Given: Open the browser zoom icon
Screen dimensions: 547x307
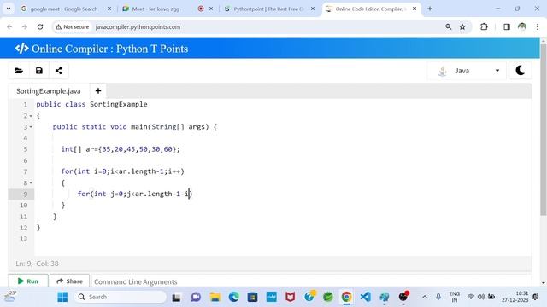Looking at the screenshot, I should (x=448, y=26).
